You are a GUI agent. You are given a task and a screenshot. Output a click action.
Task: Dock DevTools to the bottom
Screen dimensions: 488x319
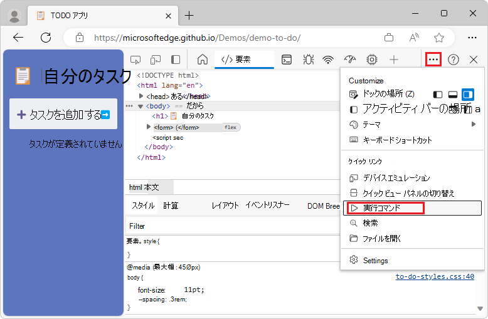(453, 95)
